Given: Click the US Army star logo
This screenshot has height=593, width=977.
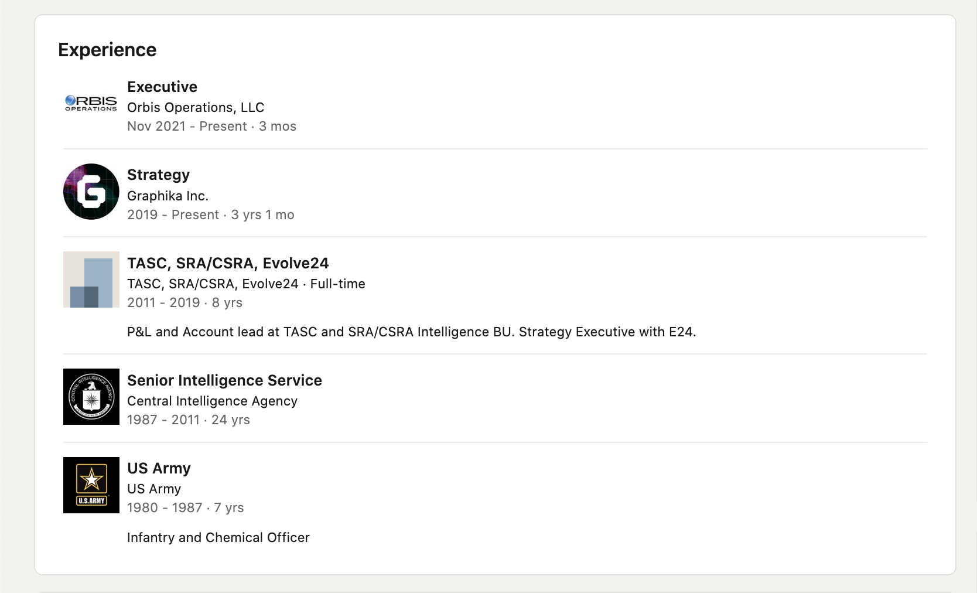Looking at the screenshot, I should click(91, 485).
